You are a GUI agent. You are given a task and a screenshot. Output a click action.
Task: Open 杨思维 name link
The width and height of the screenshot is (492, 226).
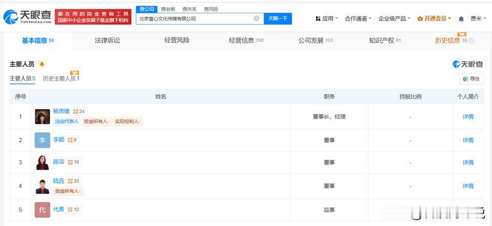61,111
